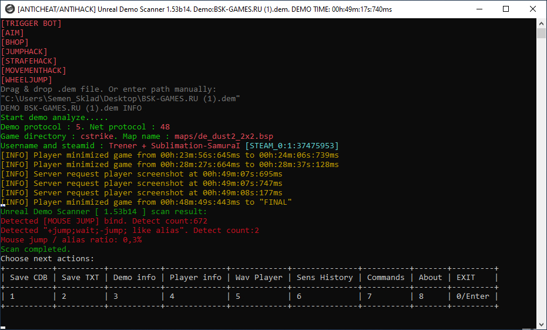Click the scrollbar down arrow
The height and width of the screenshot is (330, 547).
(x=542, y=325)
